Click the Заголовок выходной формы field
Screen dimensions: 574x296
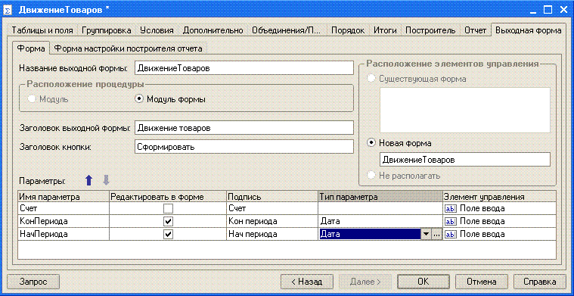pyautogui.click(x=244, y=128)
